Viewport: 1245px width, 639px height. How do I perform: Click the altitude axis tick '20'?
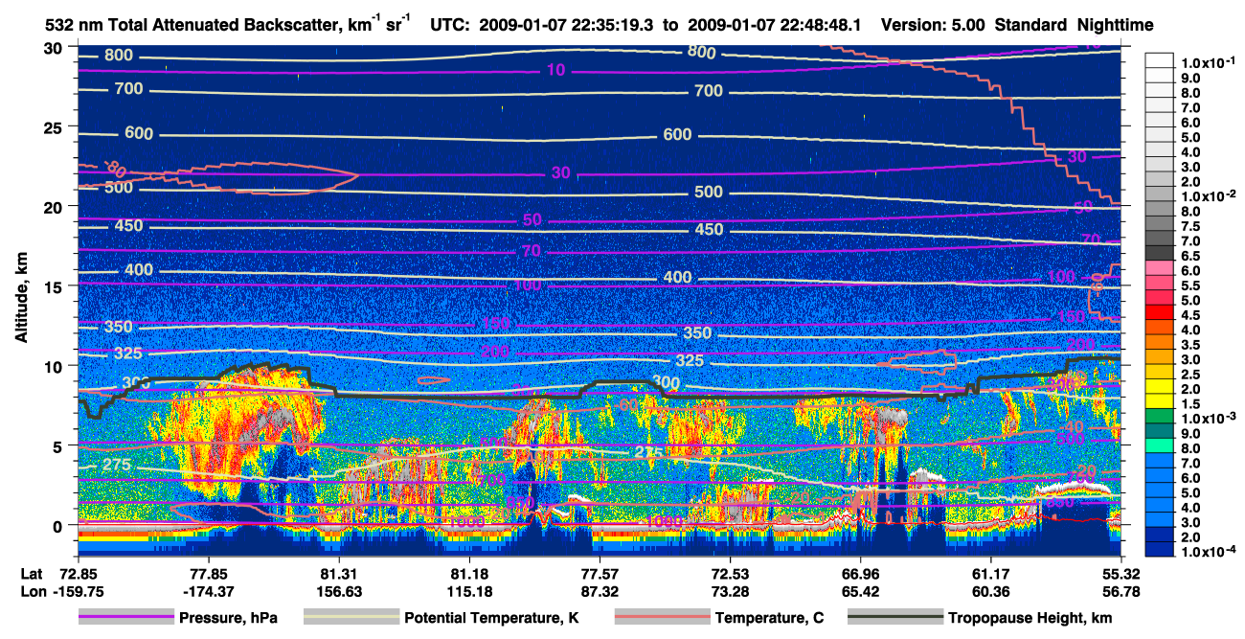point(55,207)
